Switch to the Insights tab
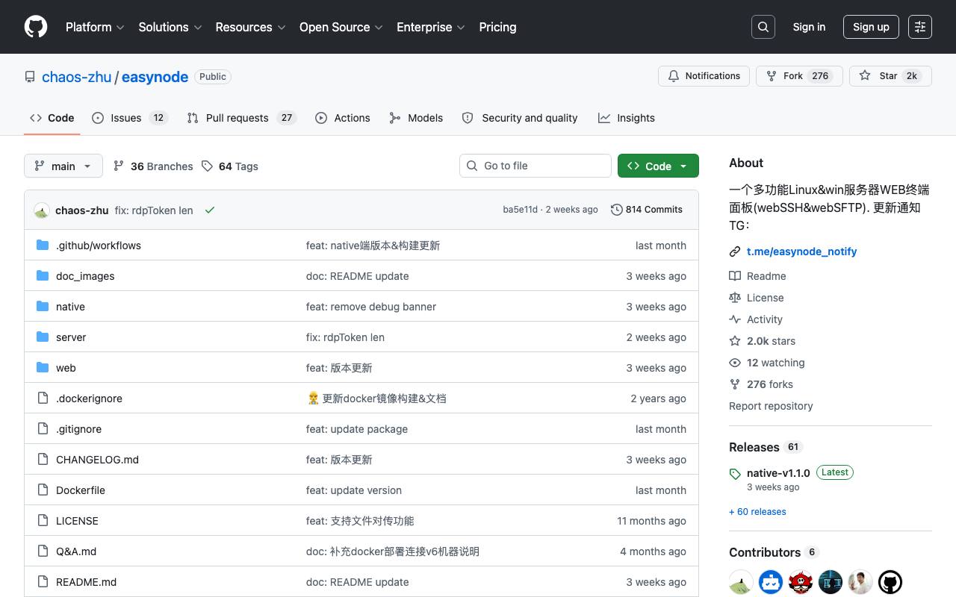 click(x=627, y=118)
